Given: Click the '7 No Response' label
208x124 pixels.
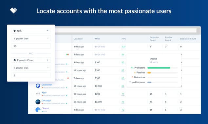Looking at the screenshot, I should click(x=137, y=82).
